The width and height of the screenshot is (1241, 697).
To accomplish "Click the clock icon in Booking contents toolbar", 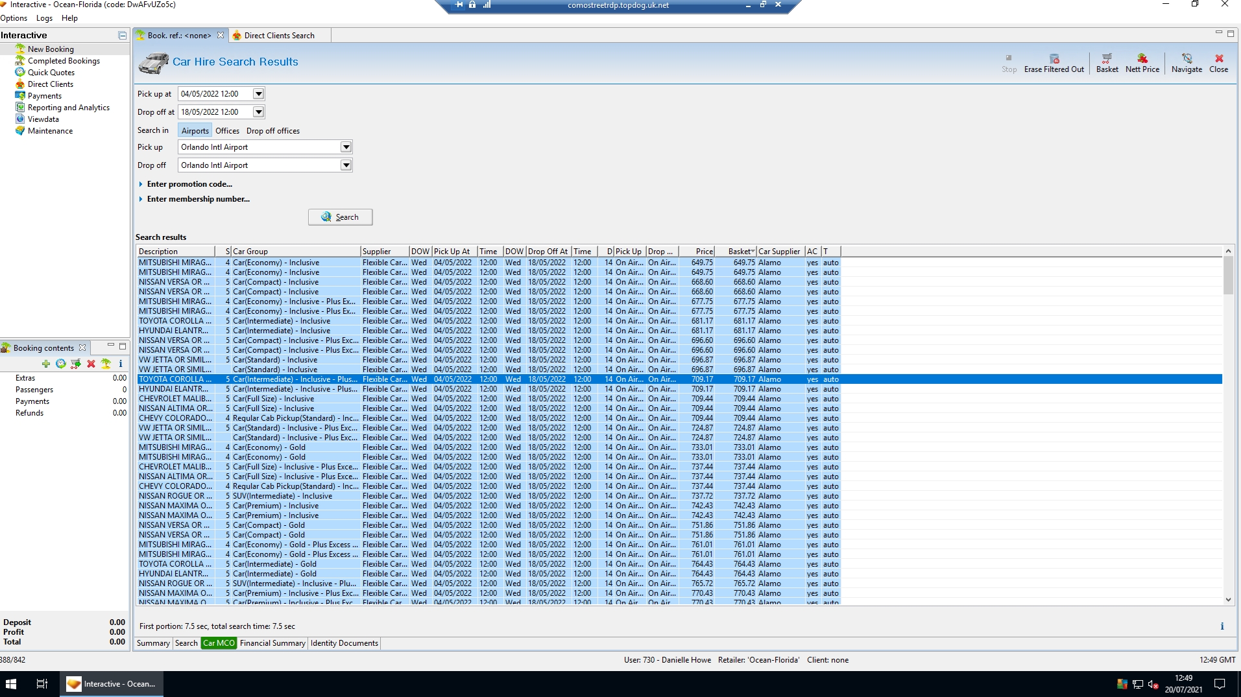I will point(61,364).
